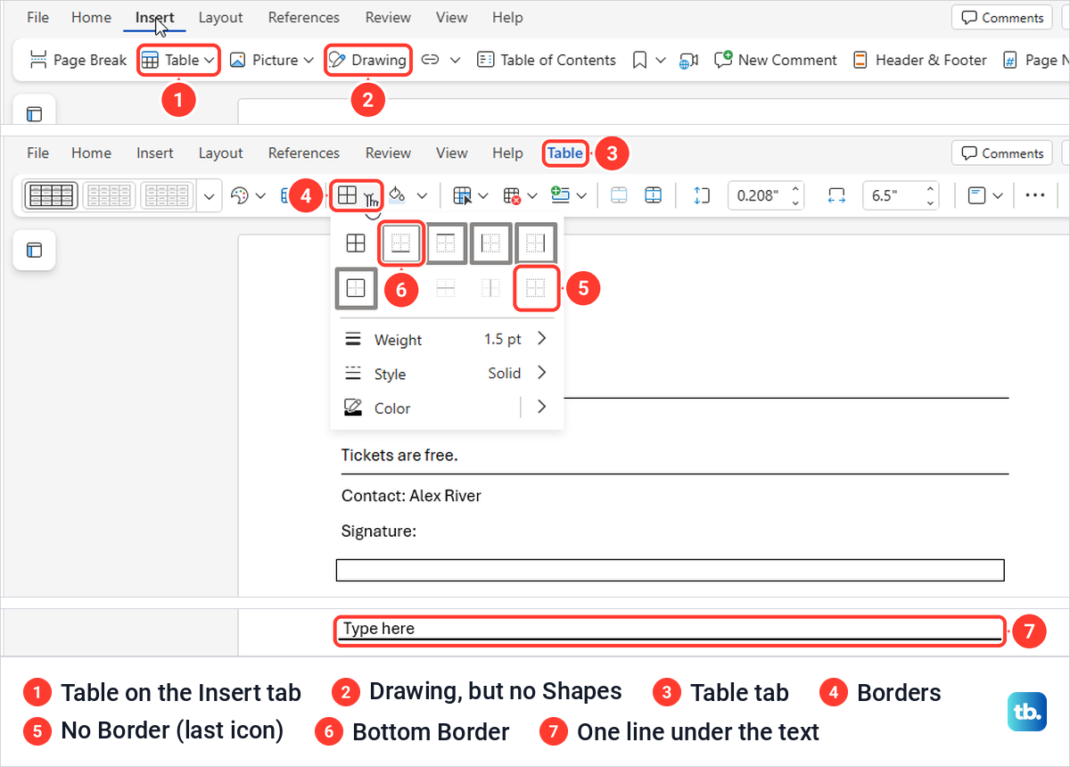
Task: Open the Weight 1.5 pt submenu
Action: tap(446, 339)
